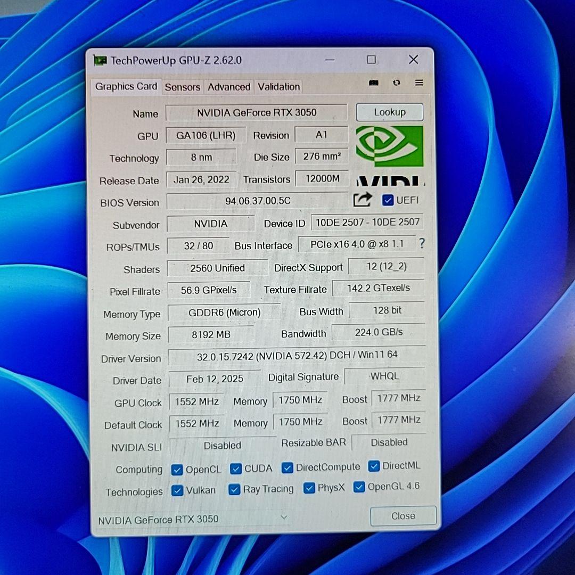Click the Close button
Screen dimensions: 575x575
click(x=403, y=515)
